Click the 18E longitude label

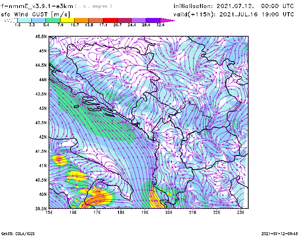[x=121, y=212]
